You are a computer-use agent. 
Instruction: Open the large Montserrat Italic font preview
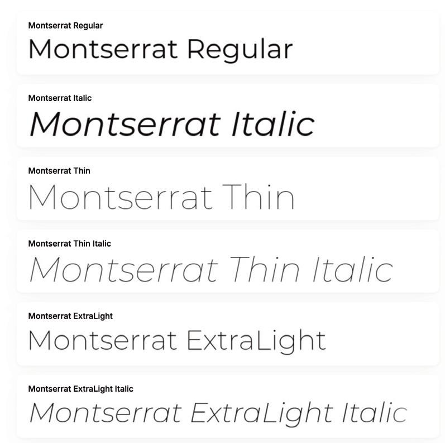pos(171,123)
